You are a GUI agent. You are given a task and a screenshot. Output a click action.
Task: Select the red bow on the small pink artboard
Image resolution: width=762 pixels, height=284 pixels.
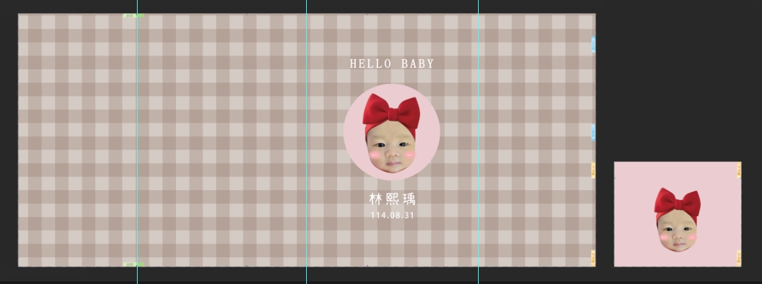(677, 203)
